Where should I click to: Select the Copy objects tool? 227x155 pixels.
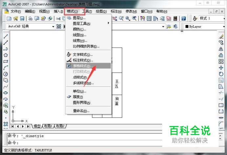221,43
